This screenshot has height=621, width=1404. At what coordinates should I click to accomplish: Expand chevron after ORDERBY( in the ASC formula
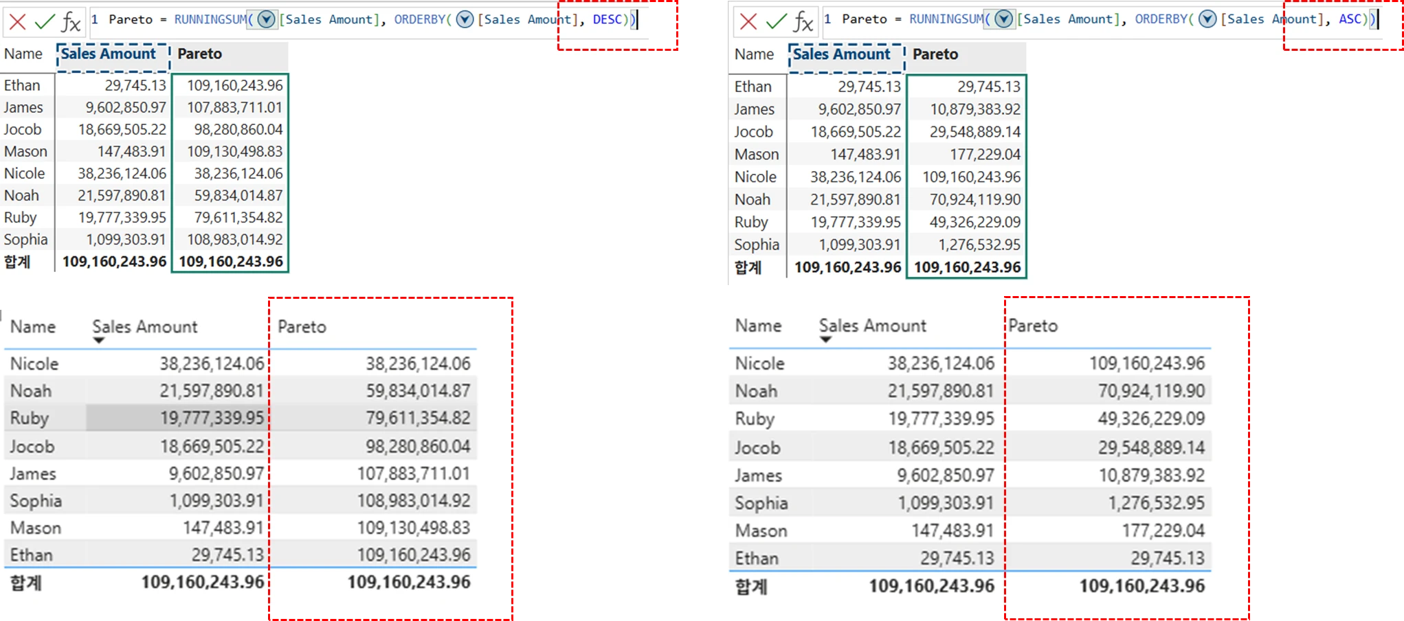[x=1207, y=19]
